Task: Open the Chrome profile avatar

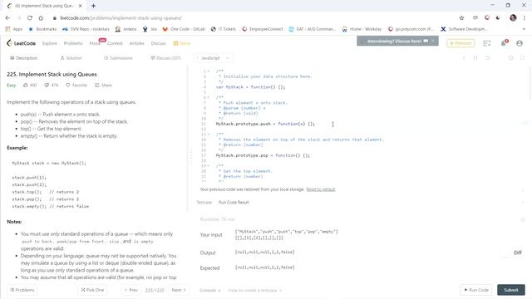Action: [513, 17]
